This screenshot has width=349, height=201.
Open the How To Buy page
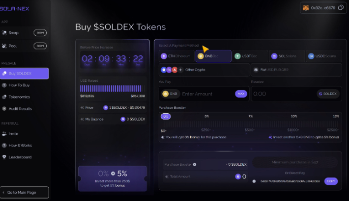tap(20, 85)
